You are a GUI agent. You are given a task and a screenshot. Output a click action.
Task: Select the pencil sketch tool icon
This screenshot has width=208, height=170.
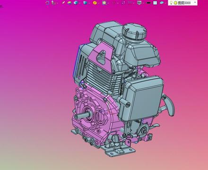(63, 2)
